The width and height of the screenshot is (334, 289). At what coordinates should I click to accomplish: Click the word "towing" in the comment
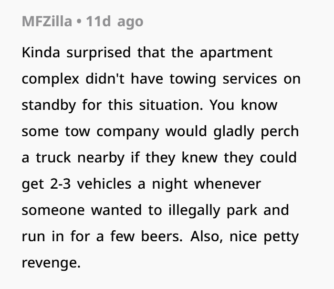pyautogui.click(x=193, y=80)
